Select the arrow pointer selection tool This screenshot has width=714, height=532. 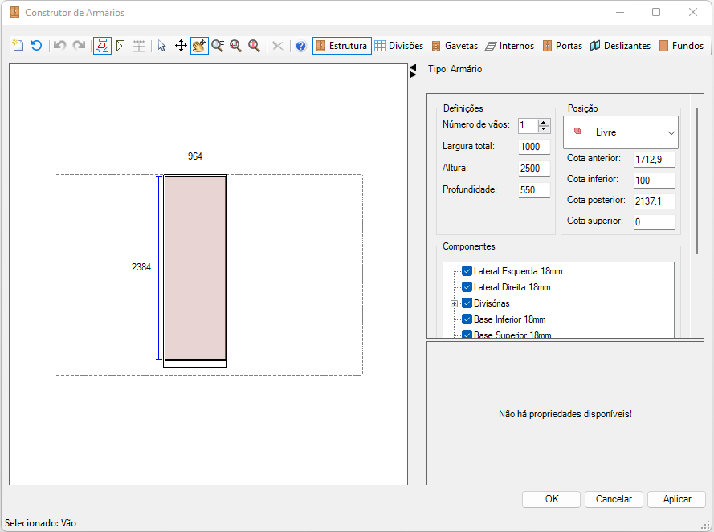(161, 46)
